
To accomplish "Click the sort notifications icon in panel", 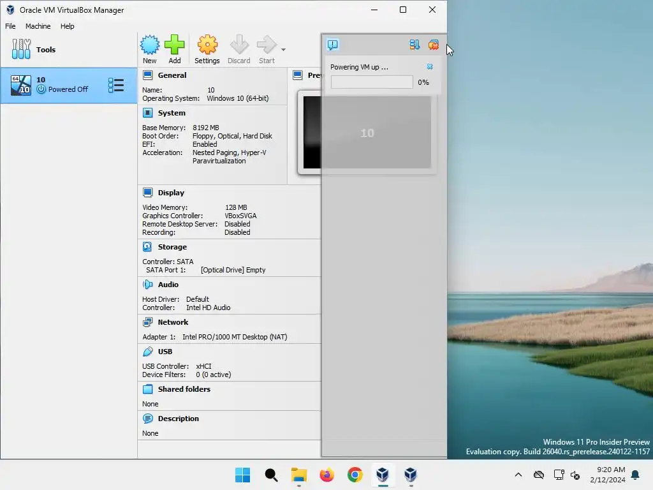I will (414, 45).
